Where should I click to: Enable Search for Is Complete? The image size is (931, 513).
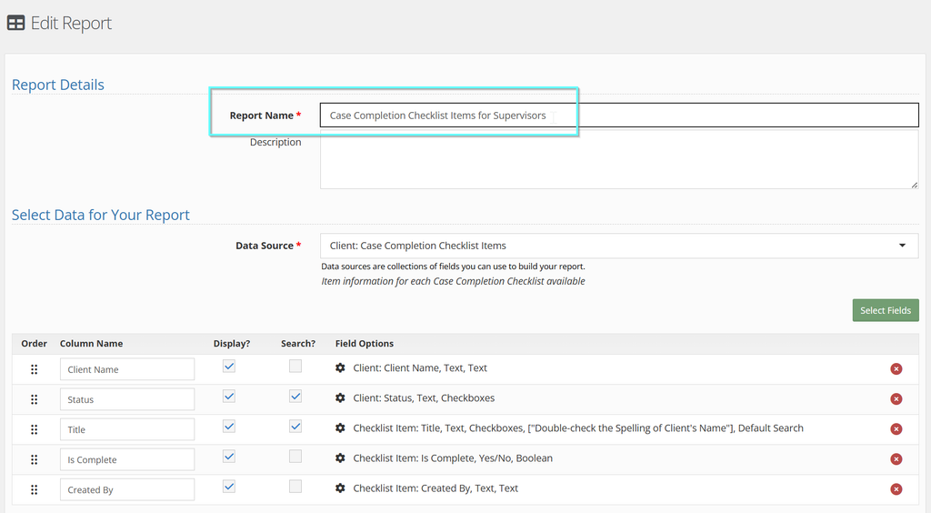pyautogui.click(x=295, y=456)
